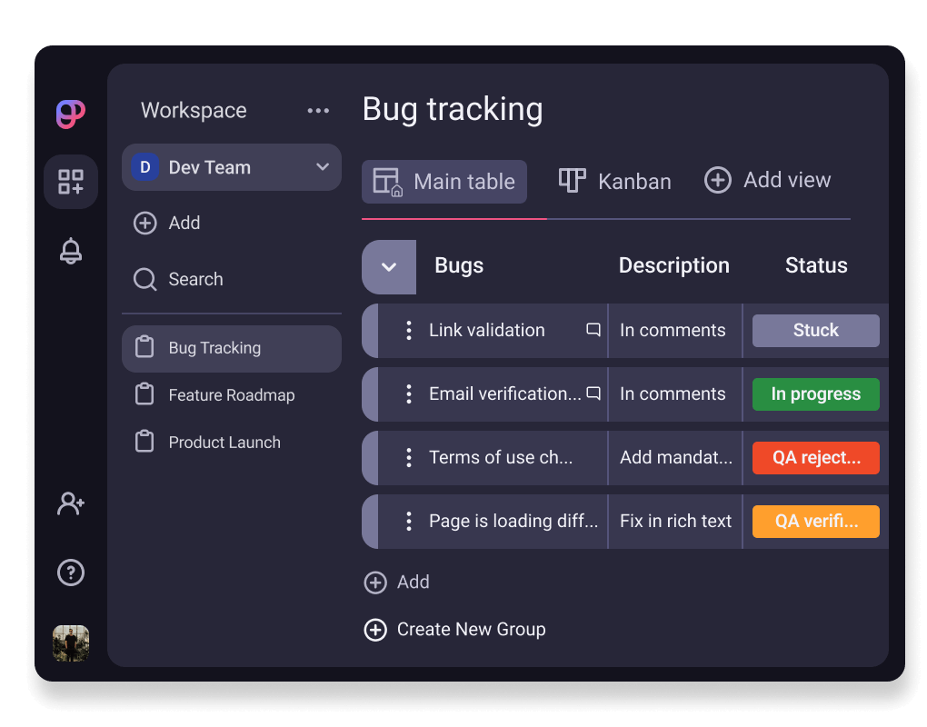Image resolution: width=927 pixels, height=727 pixels.
Task: Select the Main table tab
Action: click(x=444, y=181)
